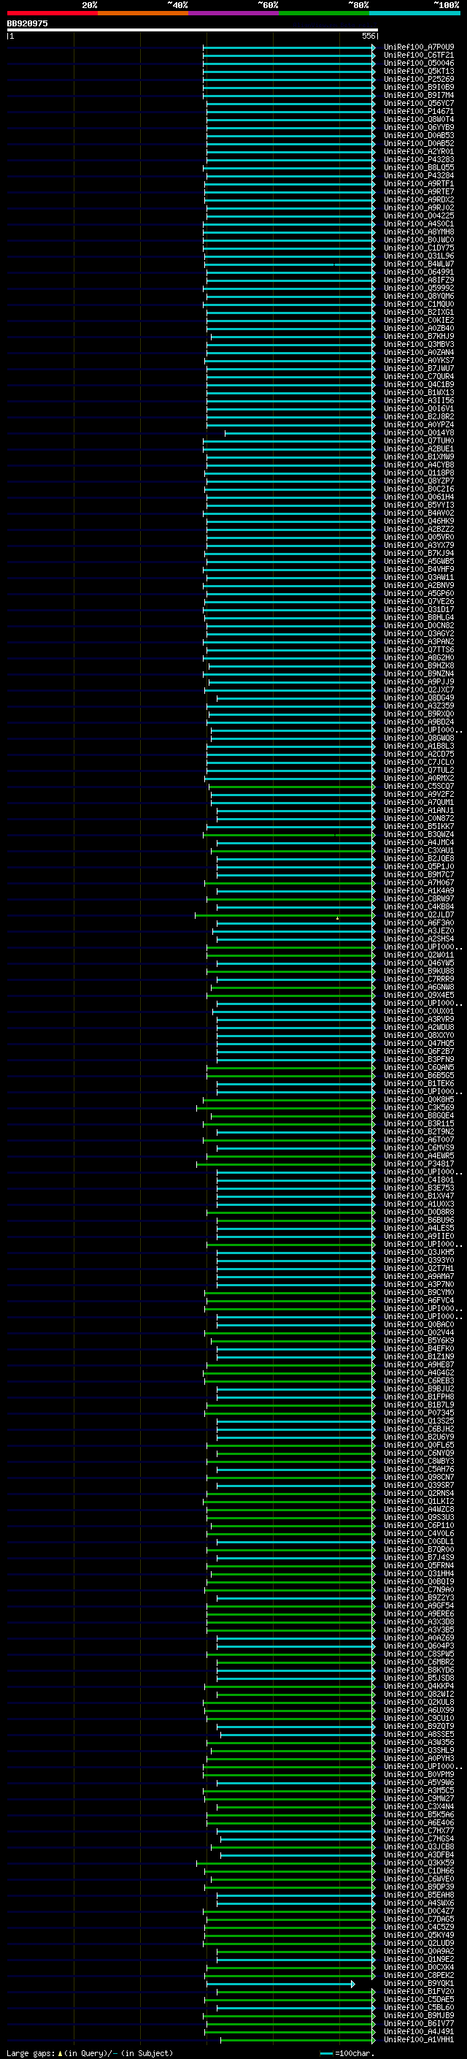This screenshot has height=2059, width=467.
Task: Click the green ~80% identity legend segment
Action: point(324,13)
